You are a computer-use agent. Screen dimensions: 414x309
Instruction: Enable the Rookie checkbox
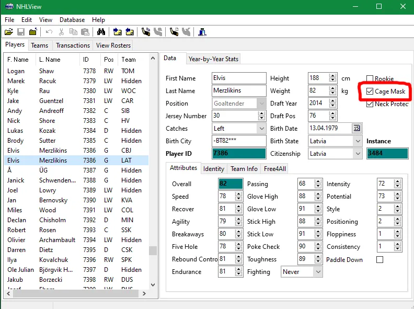pyautogui.click(x=370, y=78)
